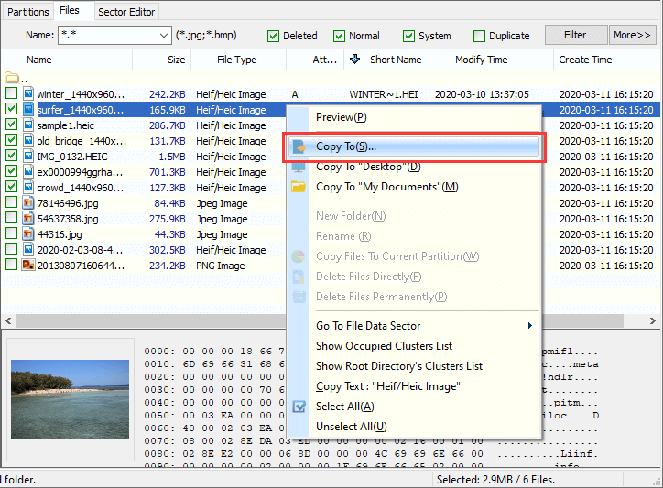
Task: Click the My Documents folder icon in menu
Action: 299,187
